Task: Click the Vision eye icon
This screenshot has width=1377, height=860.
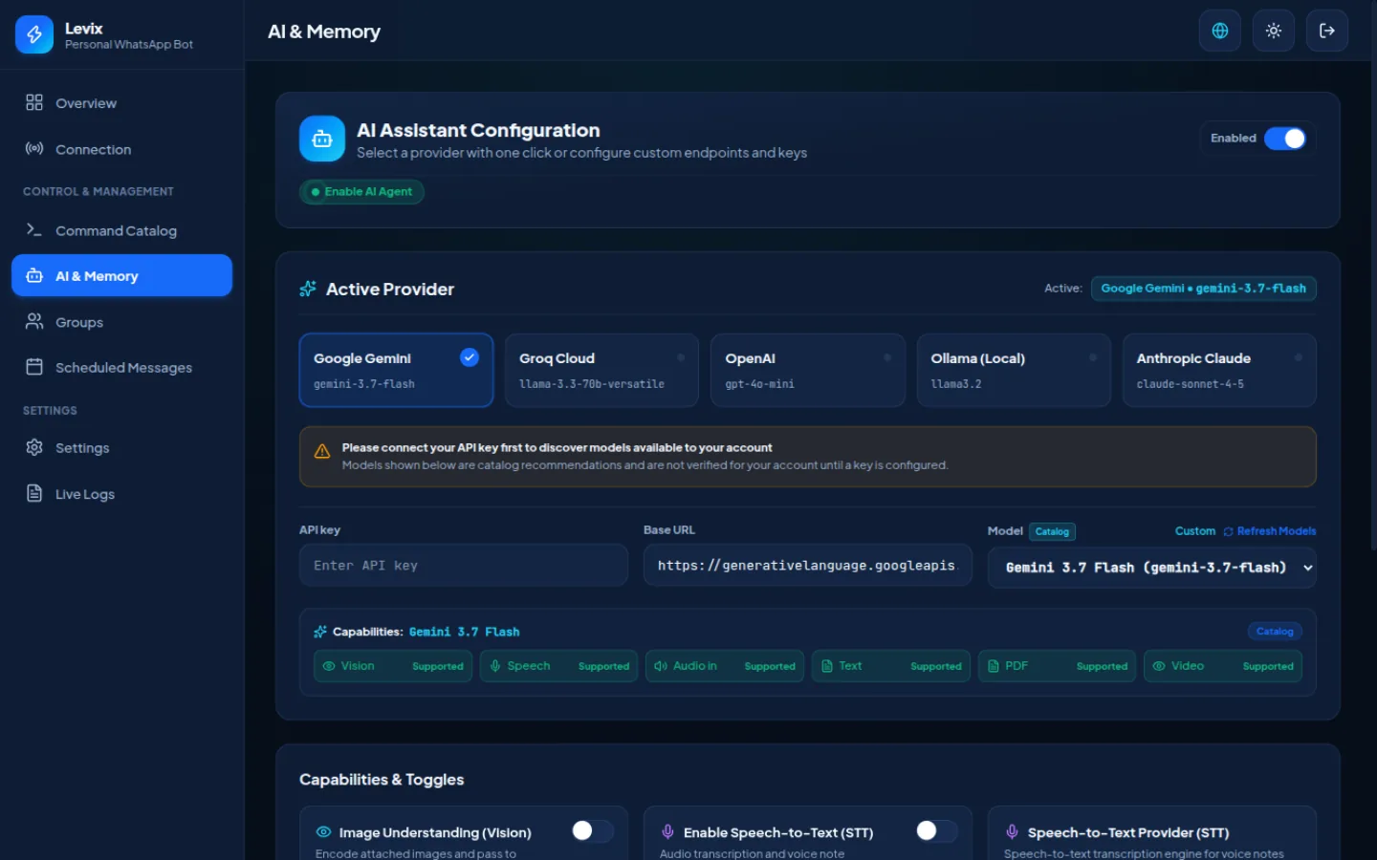Action: tap(329, 666)
